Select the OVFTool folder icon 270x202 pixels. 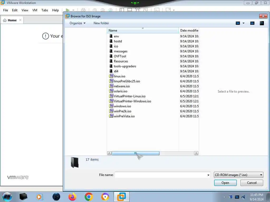tap(111, 56)
